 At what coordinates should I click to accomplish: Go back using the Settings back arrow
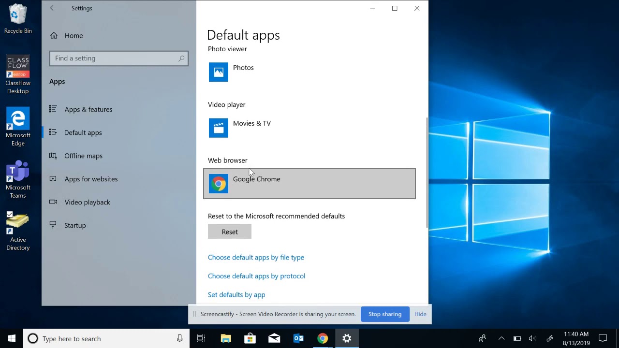53,8
